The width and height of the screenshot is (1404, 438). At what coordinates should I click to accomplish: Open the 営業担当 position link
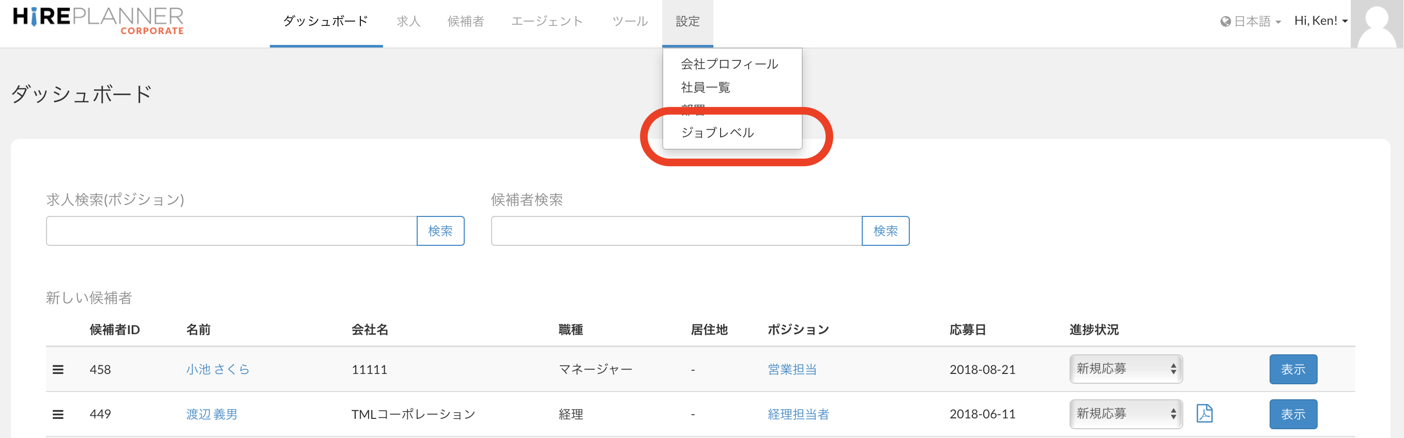tap(792, 369)
